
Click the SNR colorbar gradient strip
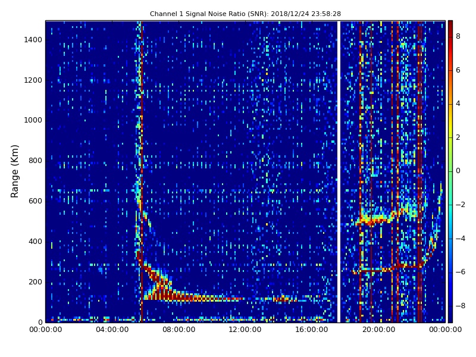click(x=450, y=171)
